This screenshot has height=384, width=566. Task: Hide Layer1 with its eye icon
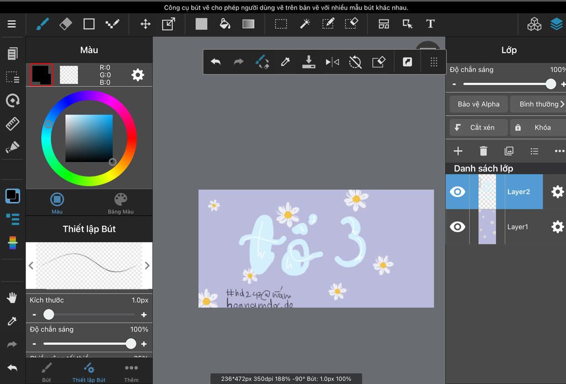pyautogui.click(x=457, y=226)
